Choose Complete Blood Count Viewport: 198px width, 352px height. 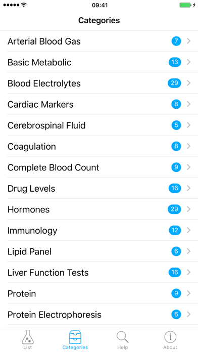point(99,167)
